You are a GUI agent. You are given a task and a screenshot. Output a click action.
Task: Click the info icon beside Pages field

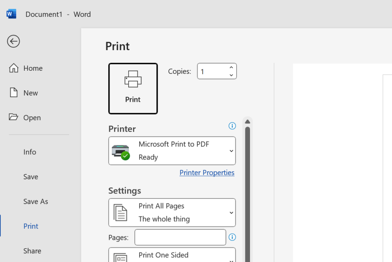click(x=232, y=238)
